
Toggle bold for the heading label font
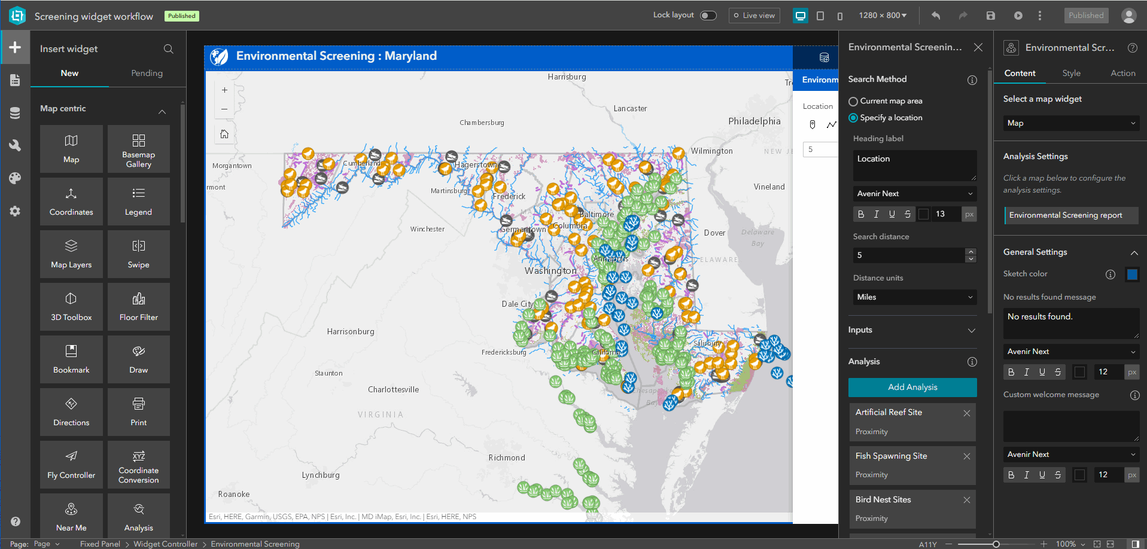click(x=860, y=213)
